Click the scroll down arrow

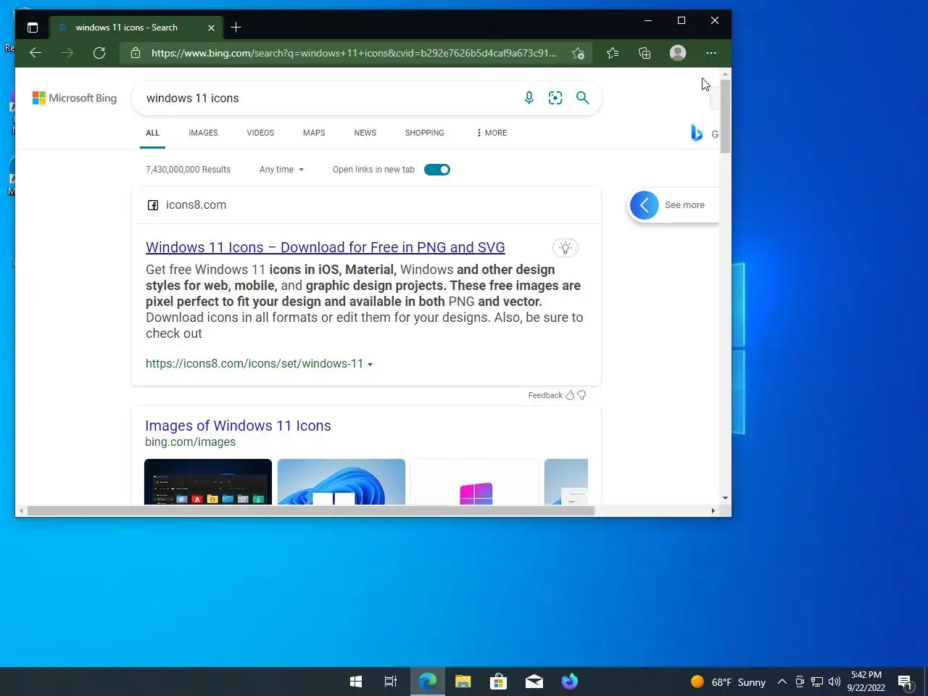pyautogui.click(x=725, y=498)
